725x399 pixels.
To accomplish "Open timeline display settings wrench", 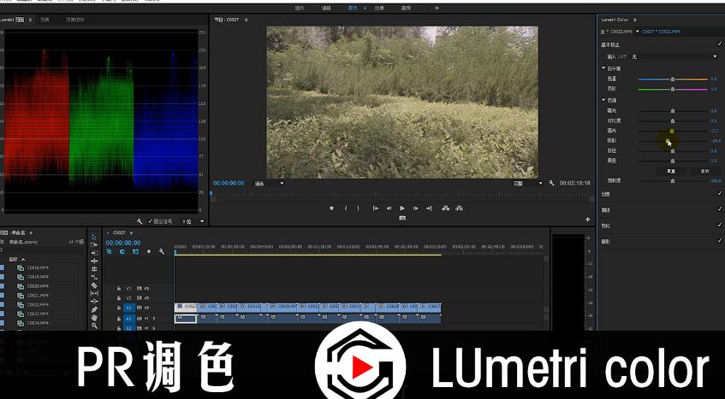I will pyautogui.click(x=162, y=251).
